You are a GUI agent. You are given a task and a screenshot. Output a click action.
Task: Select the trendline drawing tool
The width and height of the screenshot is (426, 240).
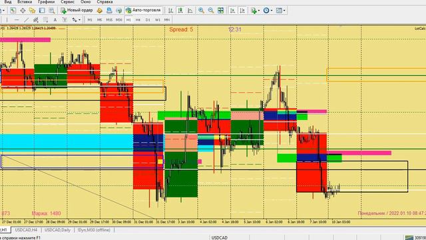coord(26,20)
